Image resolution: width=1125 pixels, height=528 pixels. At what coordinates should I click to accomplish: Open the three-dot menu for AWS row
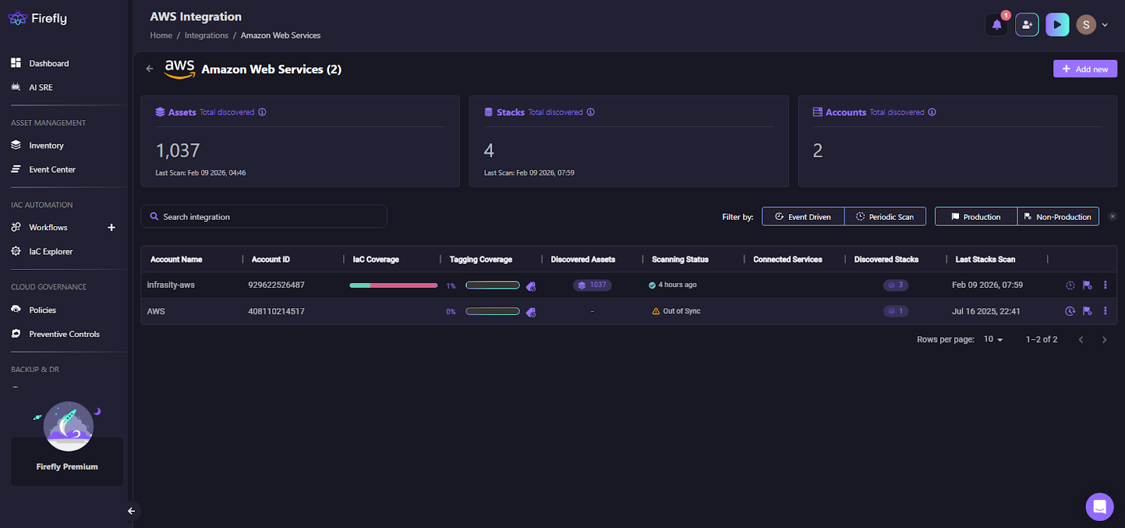pos(1105,311)
